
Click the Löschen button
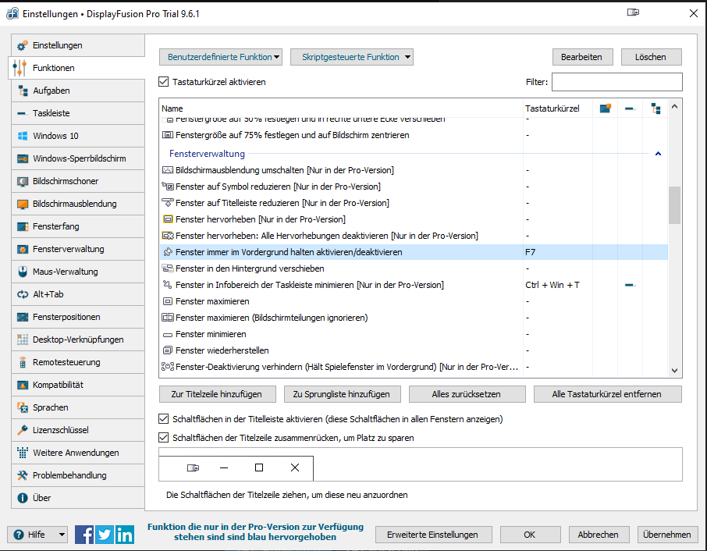651,57
